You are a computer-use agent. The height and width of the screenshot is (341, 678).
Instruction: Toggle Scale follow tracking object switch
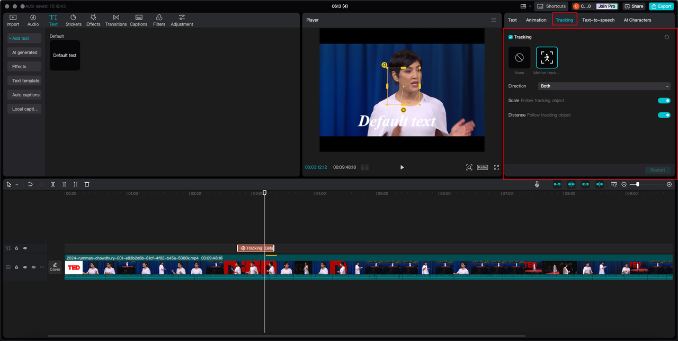coord(664,101)
